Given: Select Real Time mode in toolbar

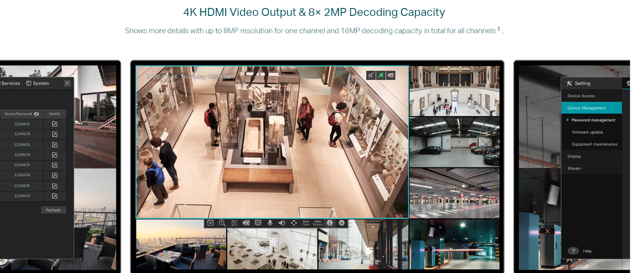Looking at the screenshot, I should tap(306, 223).
